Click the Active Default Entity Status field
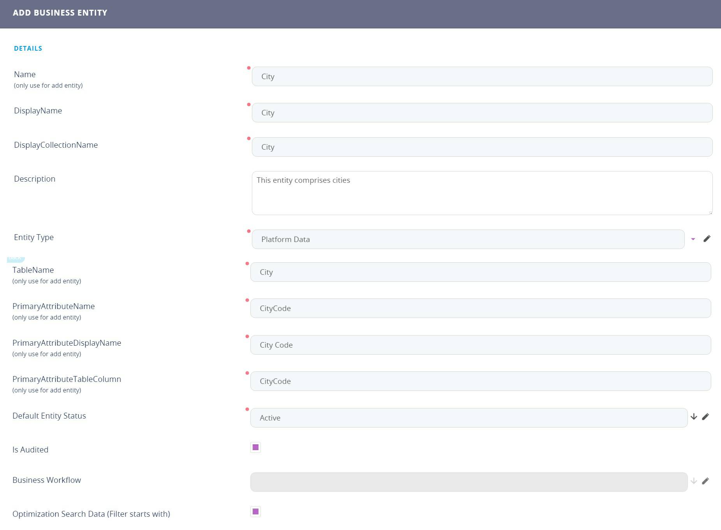721x530 pixels. (x=469, y=418)
